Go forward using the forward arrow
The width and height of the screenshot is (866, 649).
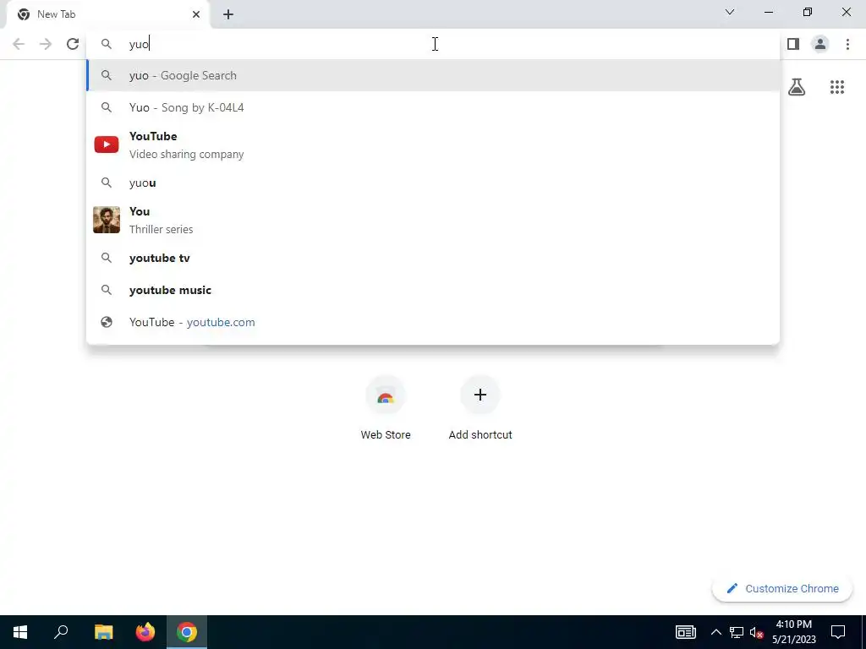[x=46, y=44]
